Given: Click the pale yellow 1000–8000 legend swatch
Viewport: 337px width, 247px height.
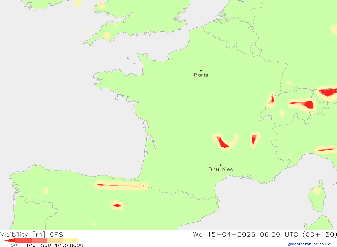Looking at the screenshot, I should pos(70,240).
